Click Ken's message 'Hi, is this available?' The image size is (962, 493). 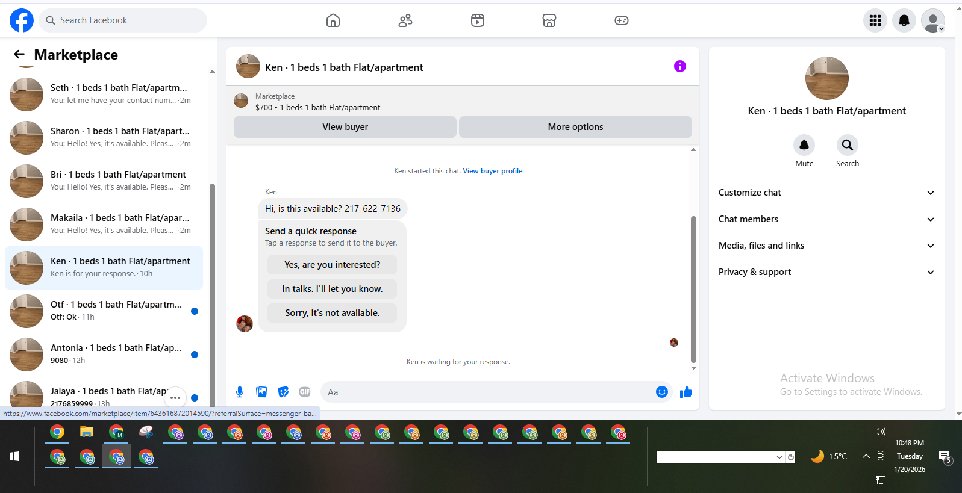pos(333,209)
